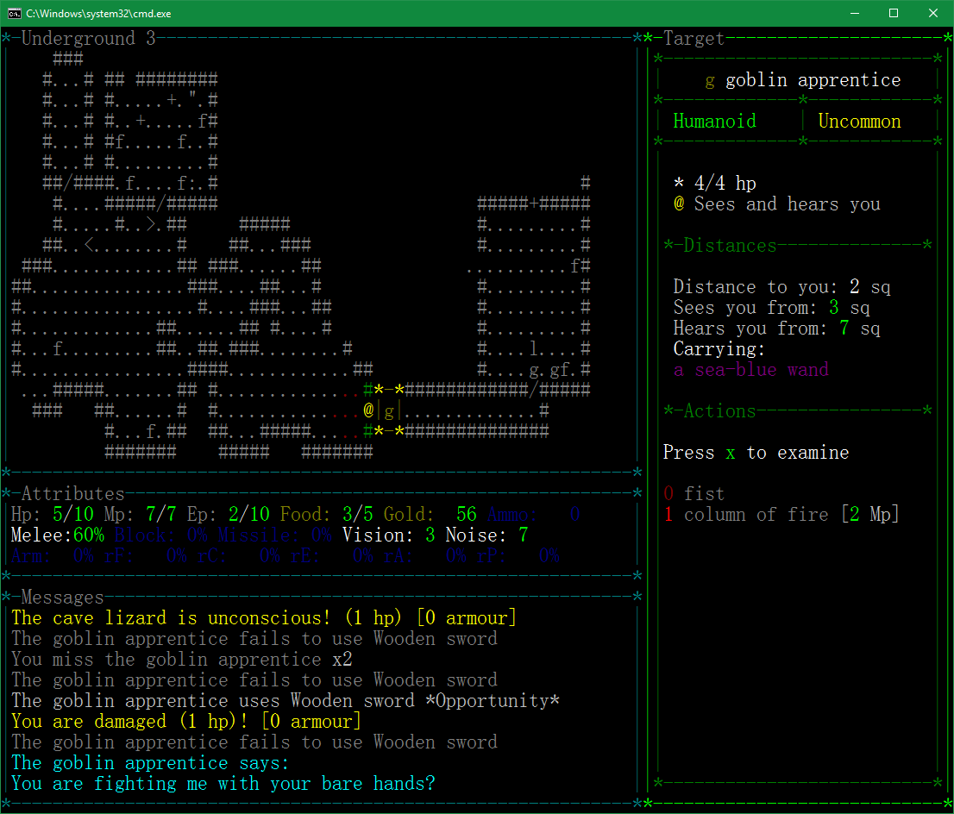This screenshot has height=814, width=954.
Task: Click the 'rA: 0%' resistance stat
Action: pos(424,555)
